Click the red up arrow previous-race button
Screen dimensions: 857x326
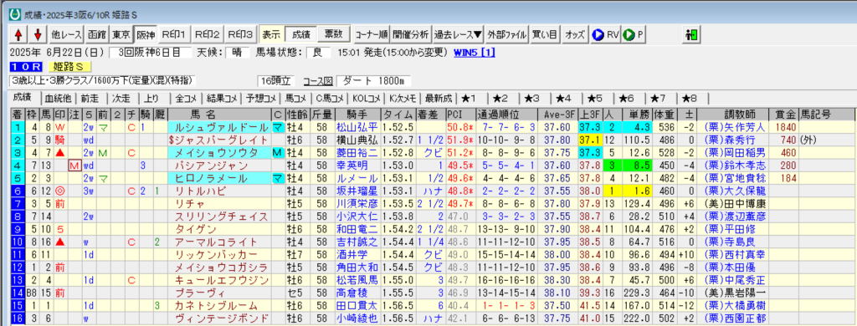pos(18,34)
